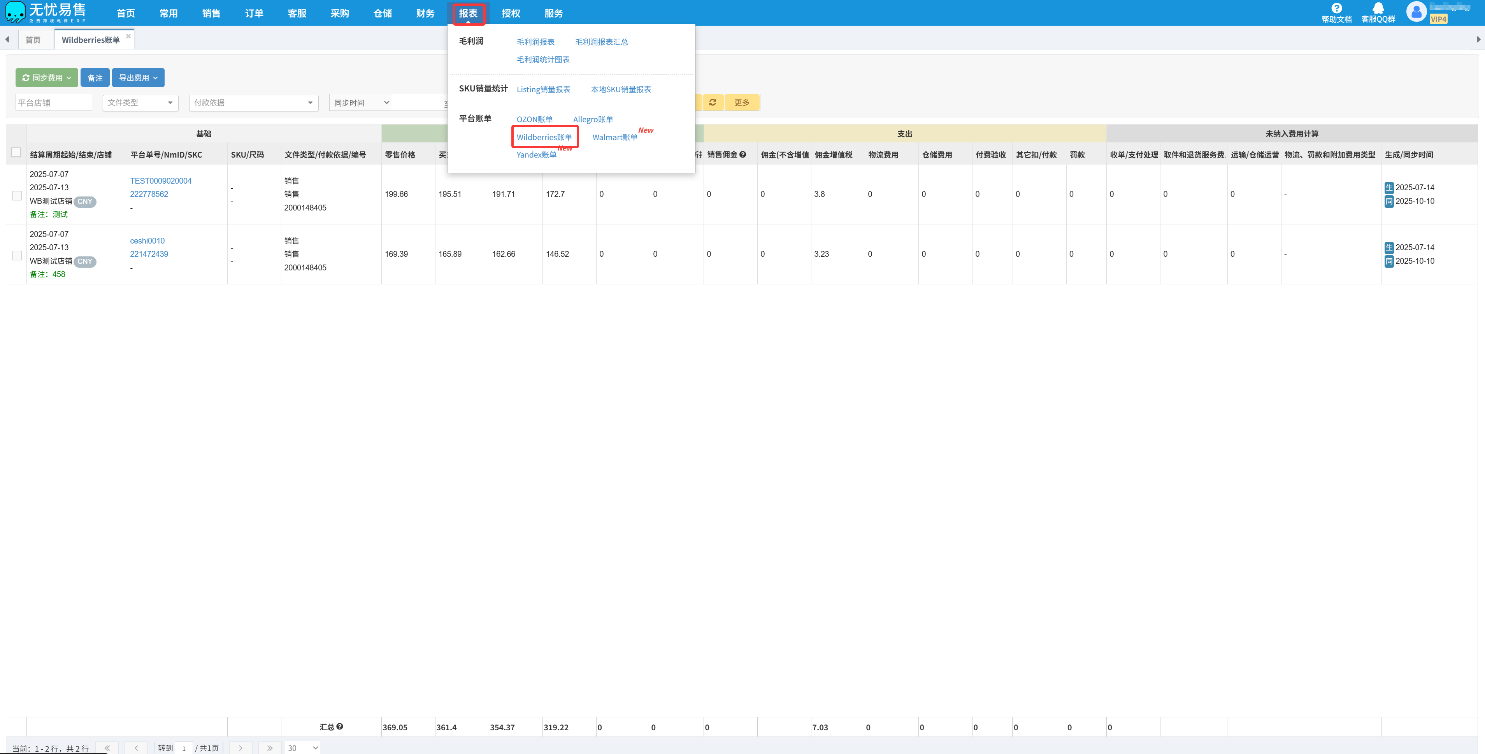Viewport: 1485px width, 754px height.
Task: Click the 平台店铺 input field
Action: (x=53, y=103)
